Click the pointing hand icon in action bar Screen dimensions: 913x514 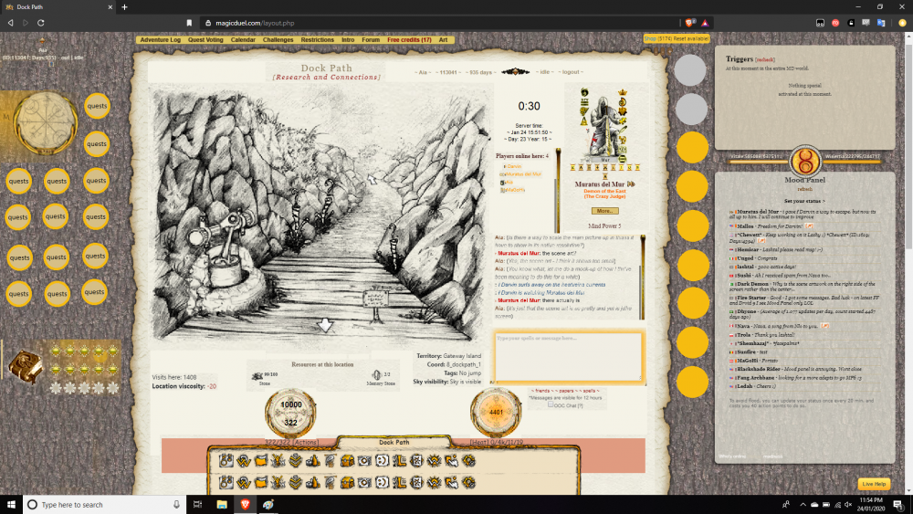(452, 460)
